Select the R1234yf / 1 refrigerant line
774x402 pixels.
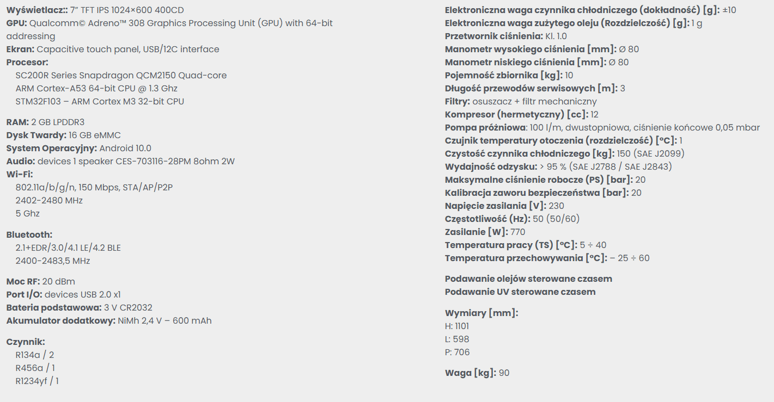[x=37, y=381]
